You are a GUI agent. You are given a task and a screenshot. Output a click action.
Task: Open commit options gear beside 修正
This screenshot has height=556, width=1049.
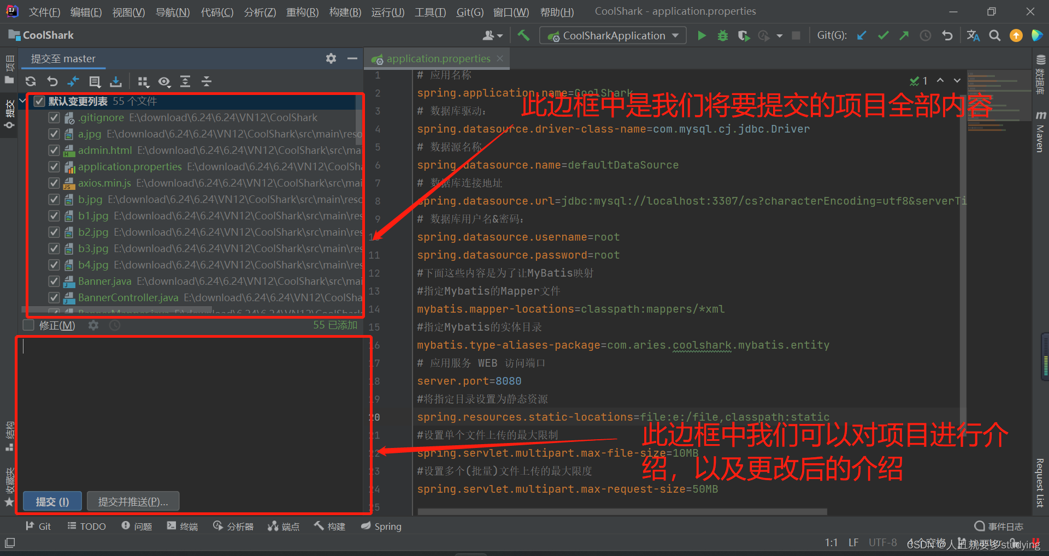93,325
